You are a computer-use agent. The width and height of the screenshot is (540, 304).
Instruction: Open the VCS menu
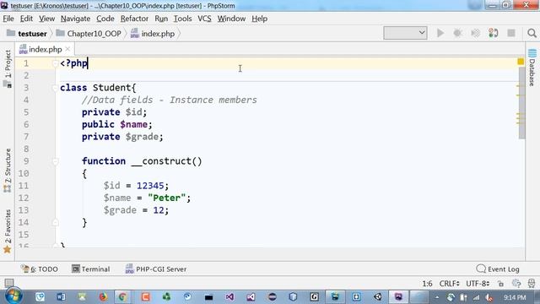pos(204,19)
